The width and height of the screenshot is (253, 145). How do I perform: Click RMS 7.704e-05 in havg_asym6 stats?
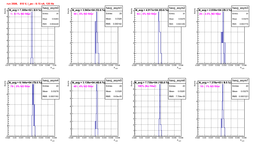[x=177, y=97]
